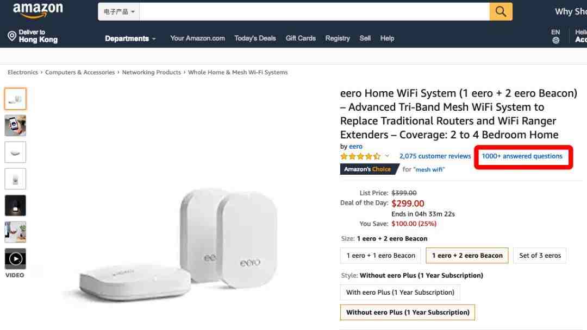The height and width of the screenshot is (330, 587).
Task: Open Today's Deals in navigation
Action: 255,39
